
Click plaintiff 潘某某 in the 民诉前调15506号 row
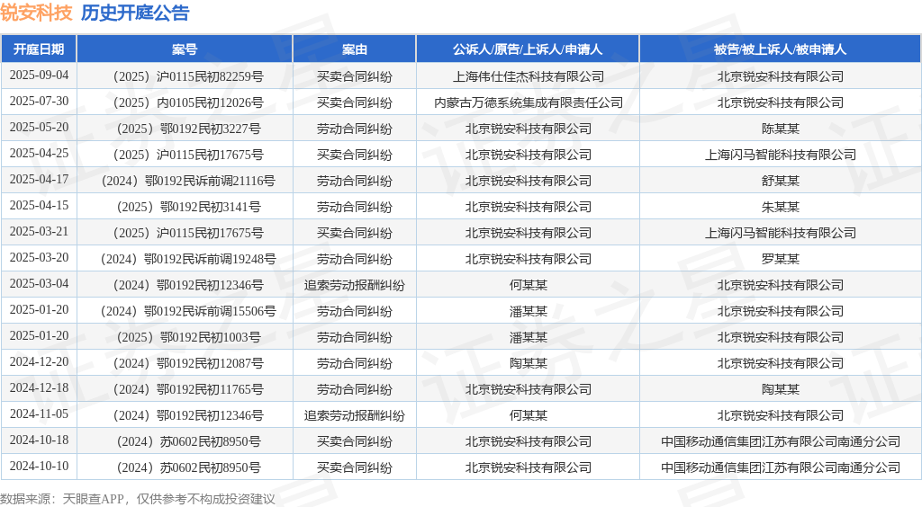(x=528, y=311)
